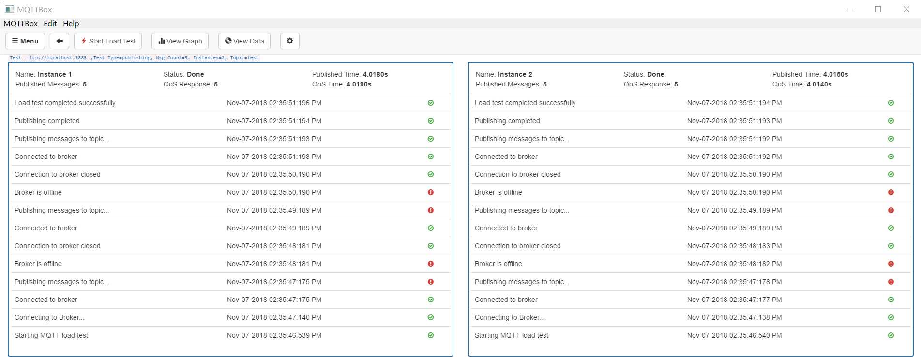The width and height of the screenshot is (921, 357).
Task: Click Instance 2 error icon at 02:35:49:189 Publishing messages
Action: point(891,210)
